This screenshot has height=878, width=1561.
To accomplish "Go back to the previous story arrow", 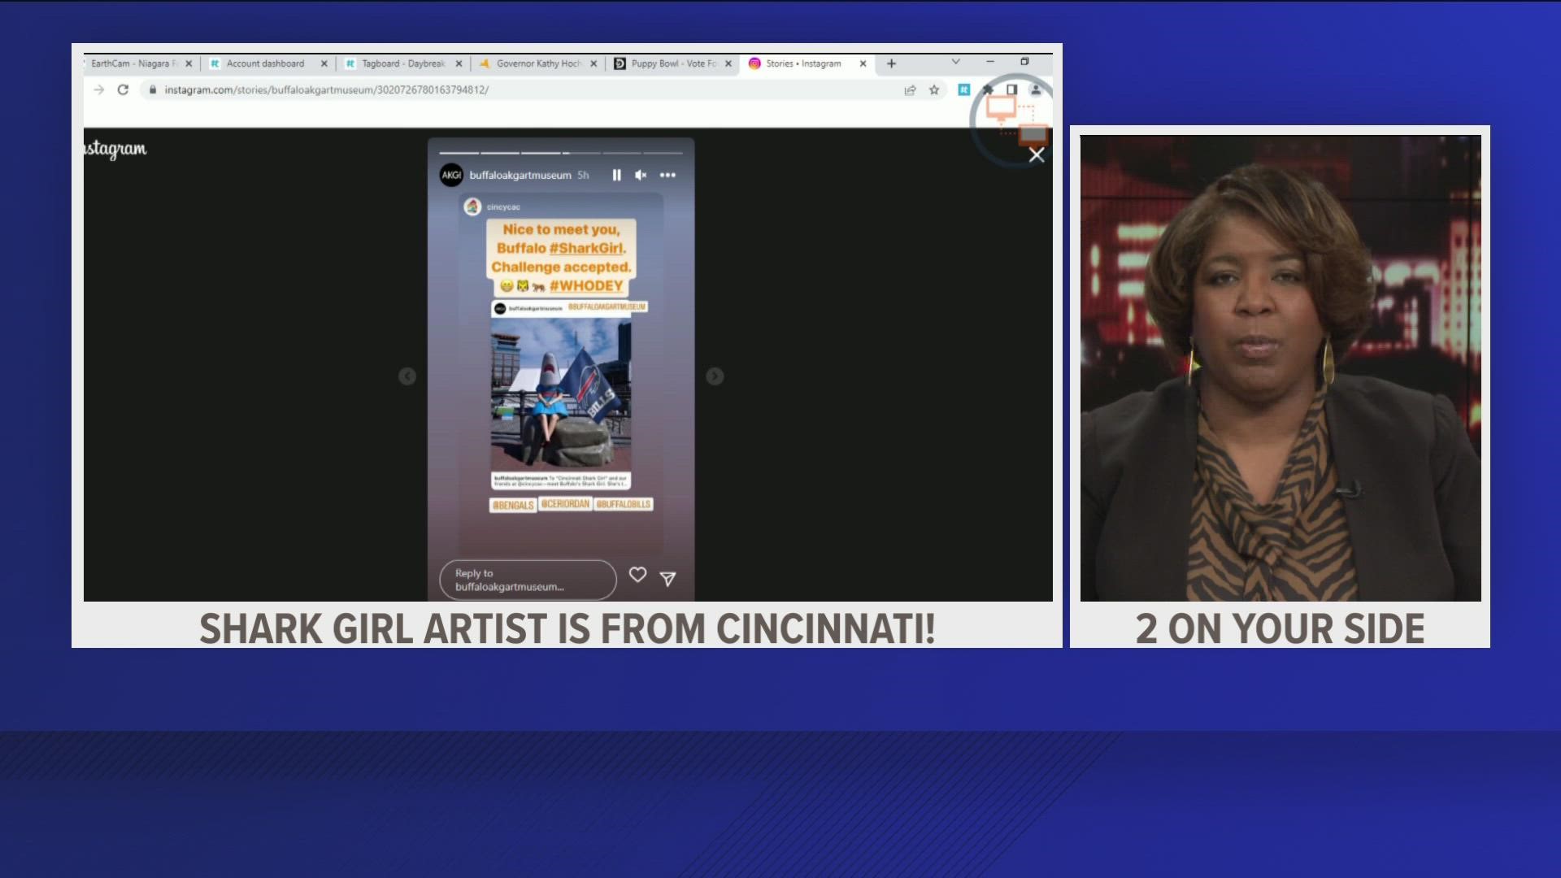I will click(407, 376).
